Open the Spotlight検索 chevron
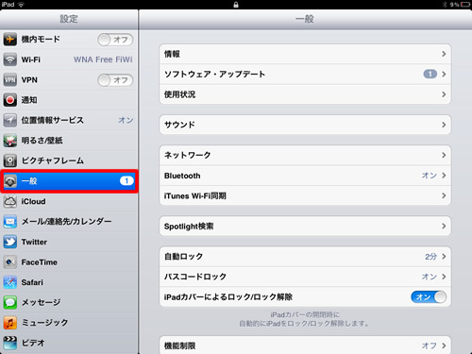This screenshot has height=354, width=472. point(444,226)
